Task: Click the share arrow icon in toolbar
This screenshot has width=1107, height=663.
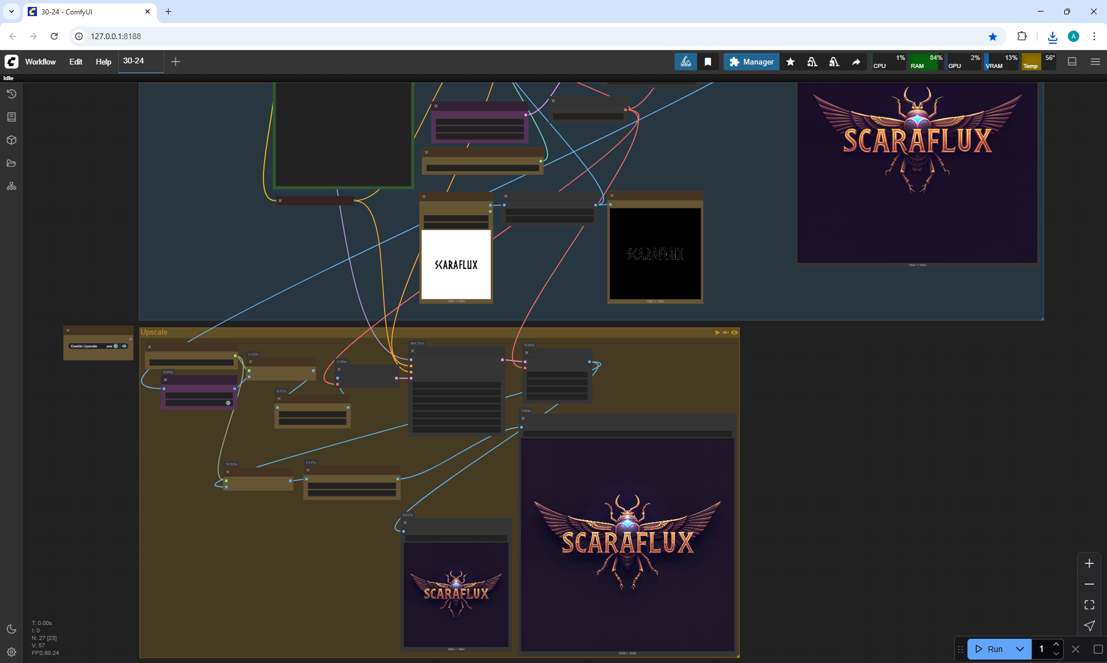Action: pyautogui.click(x=856, y=62)
